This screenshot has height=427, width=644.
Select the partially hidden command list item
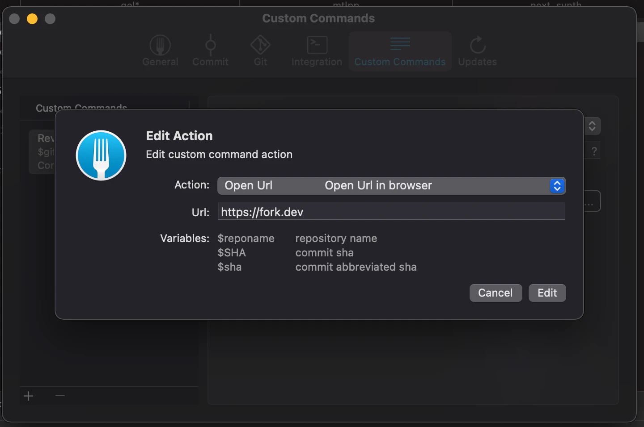[42, 152]
